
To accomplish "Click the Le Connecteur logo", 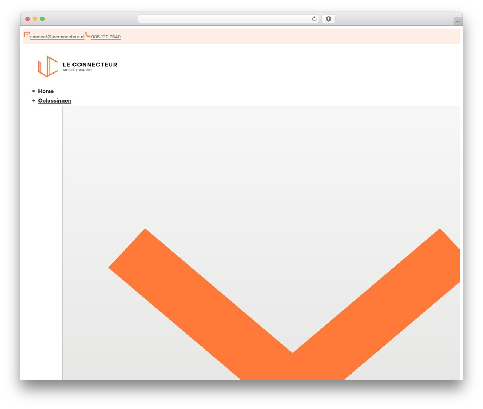I will (78, 66).
